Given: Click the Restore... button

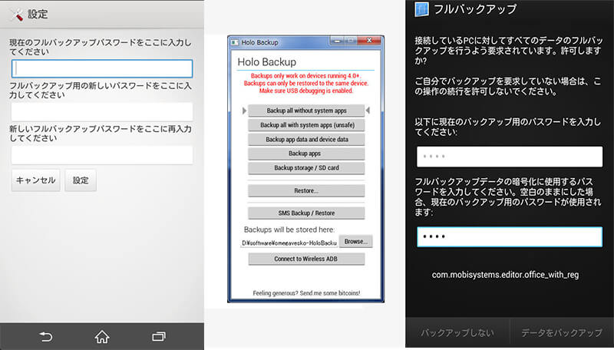Looking at the screenshot, I should coord(306,190).
